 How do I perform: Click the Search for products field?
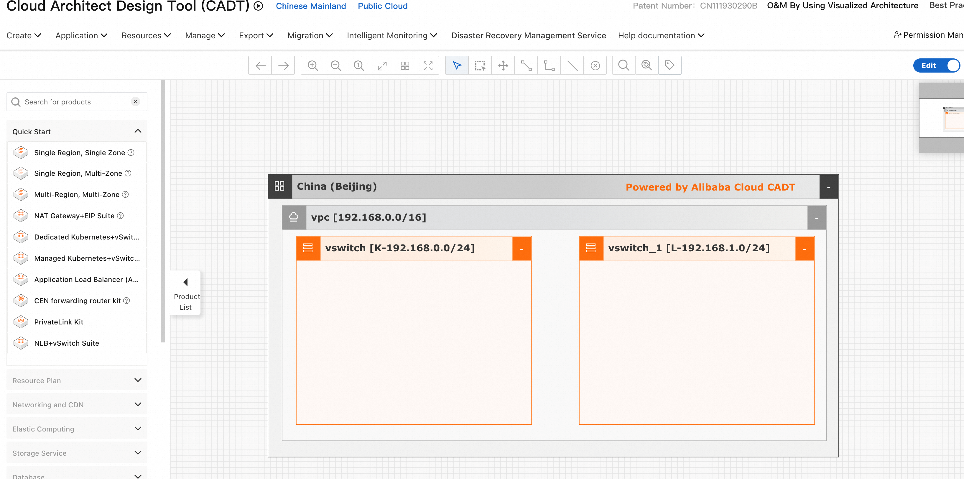pos(77,102)
